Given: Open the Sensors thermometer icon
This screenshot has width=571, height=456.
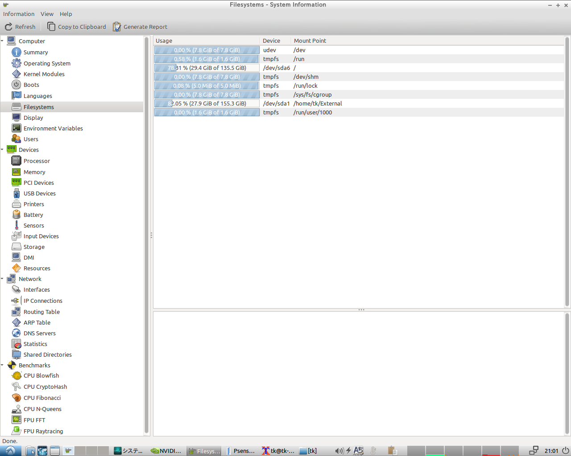Looking at the screenshot, I should pos(17,225).
